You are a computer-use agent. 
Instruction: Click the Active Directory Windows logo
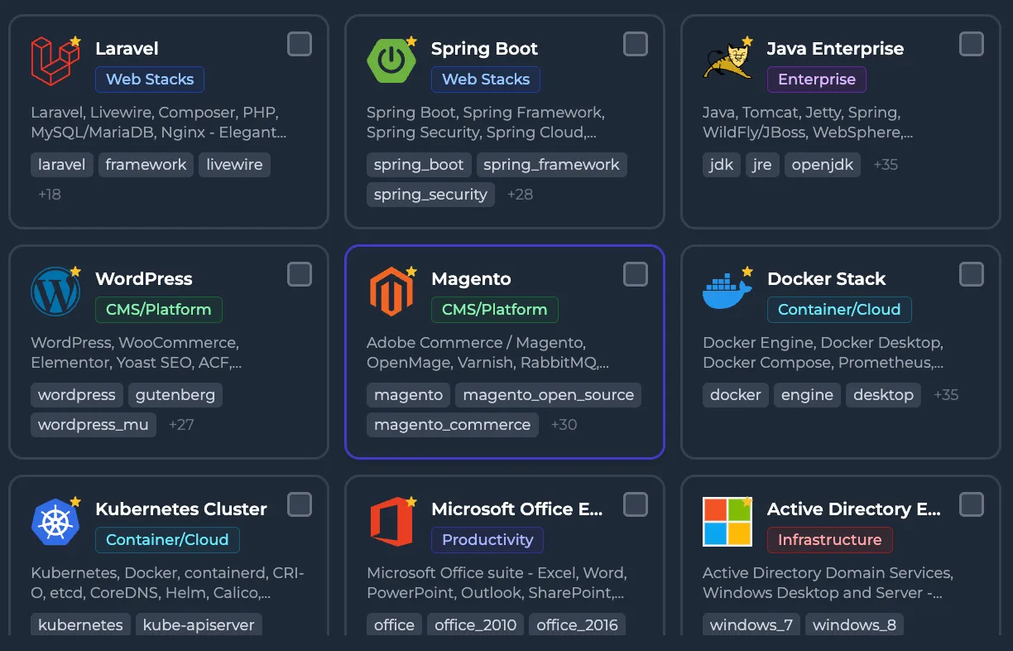727,522
